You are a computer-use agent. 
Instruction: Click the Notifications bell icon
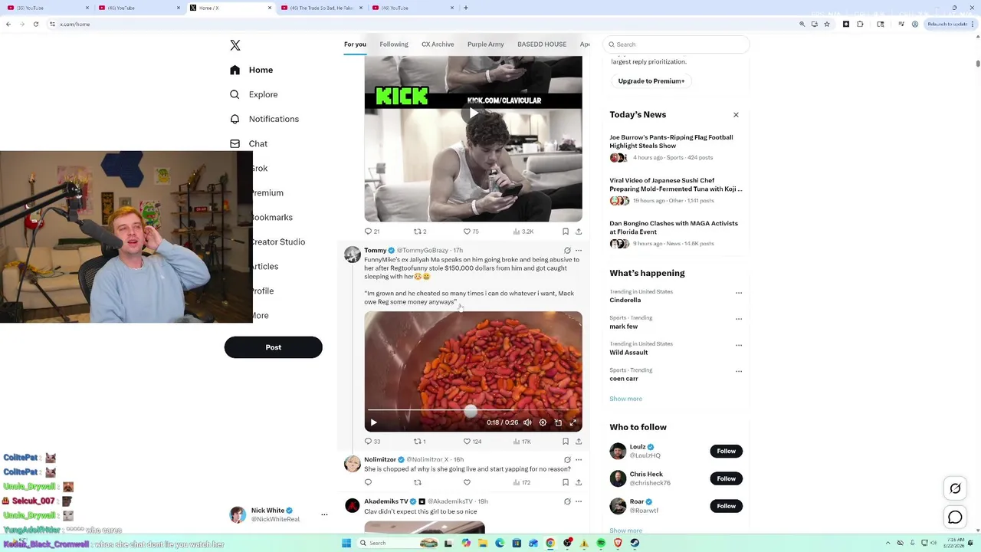(x=235, y=119)
